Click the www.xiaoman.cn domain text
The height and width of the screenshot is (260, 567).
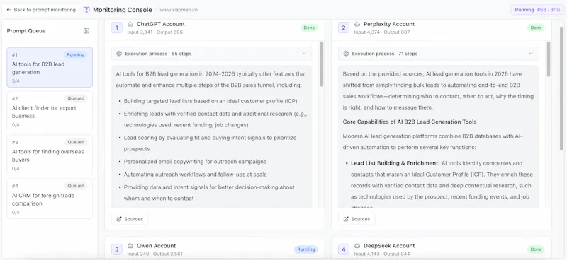pyautogui.click(x=179, y=10)
